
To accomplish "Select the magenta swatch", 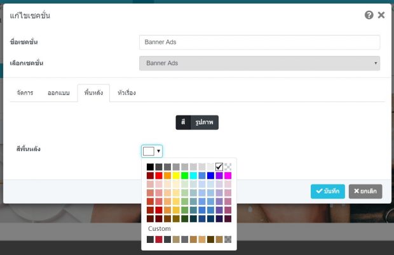I will pyautogui.click(x=228, y=176).
